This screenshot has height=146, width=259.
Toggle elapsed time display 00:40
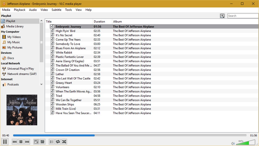click(6, 135)
